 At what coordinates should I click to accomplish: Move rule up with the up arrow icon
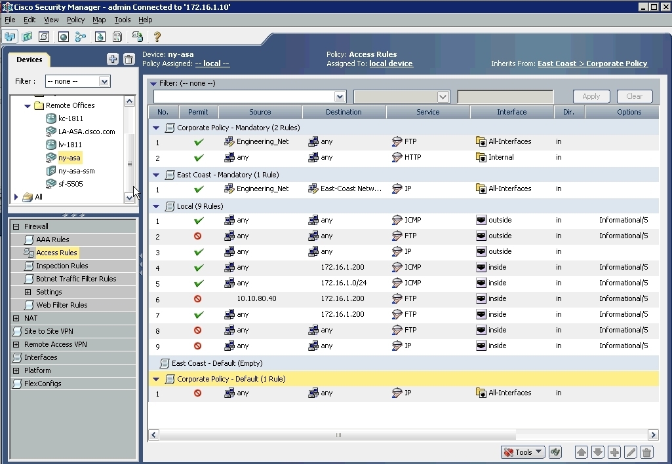click(582, 452)
